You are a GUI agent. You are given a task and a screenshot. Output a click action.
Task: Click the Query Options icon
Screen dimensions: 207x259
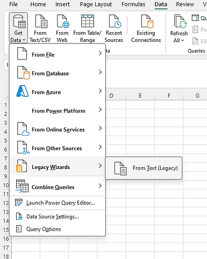coord(19,229)
